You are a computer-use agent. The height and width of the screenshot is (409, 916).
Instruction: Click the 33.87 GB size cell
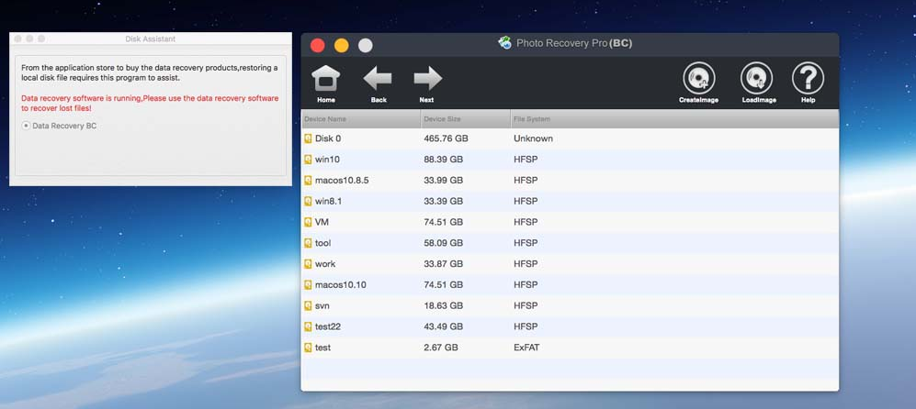[x=444, y=264]
